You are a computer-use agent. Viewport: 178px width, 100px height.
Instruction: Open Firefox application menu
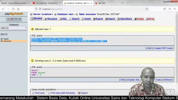click(x=175, y=9)
